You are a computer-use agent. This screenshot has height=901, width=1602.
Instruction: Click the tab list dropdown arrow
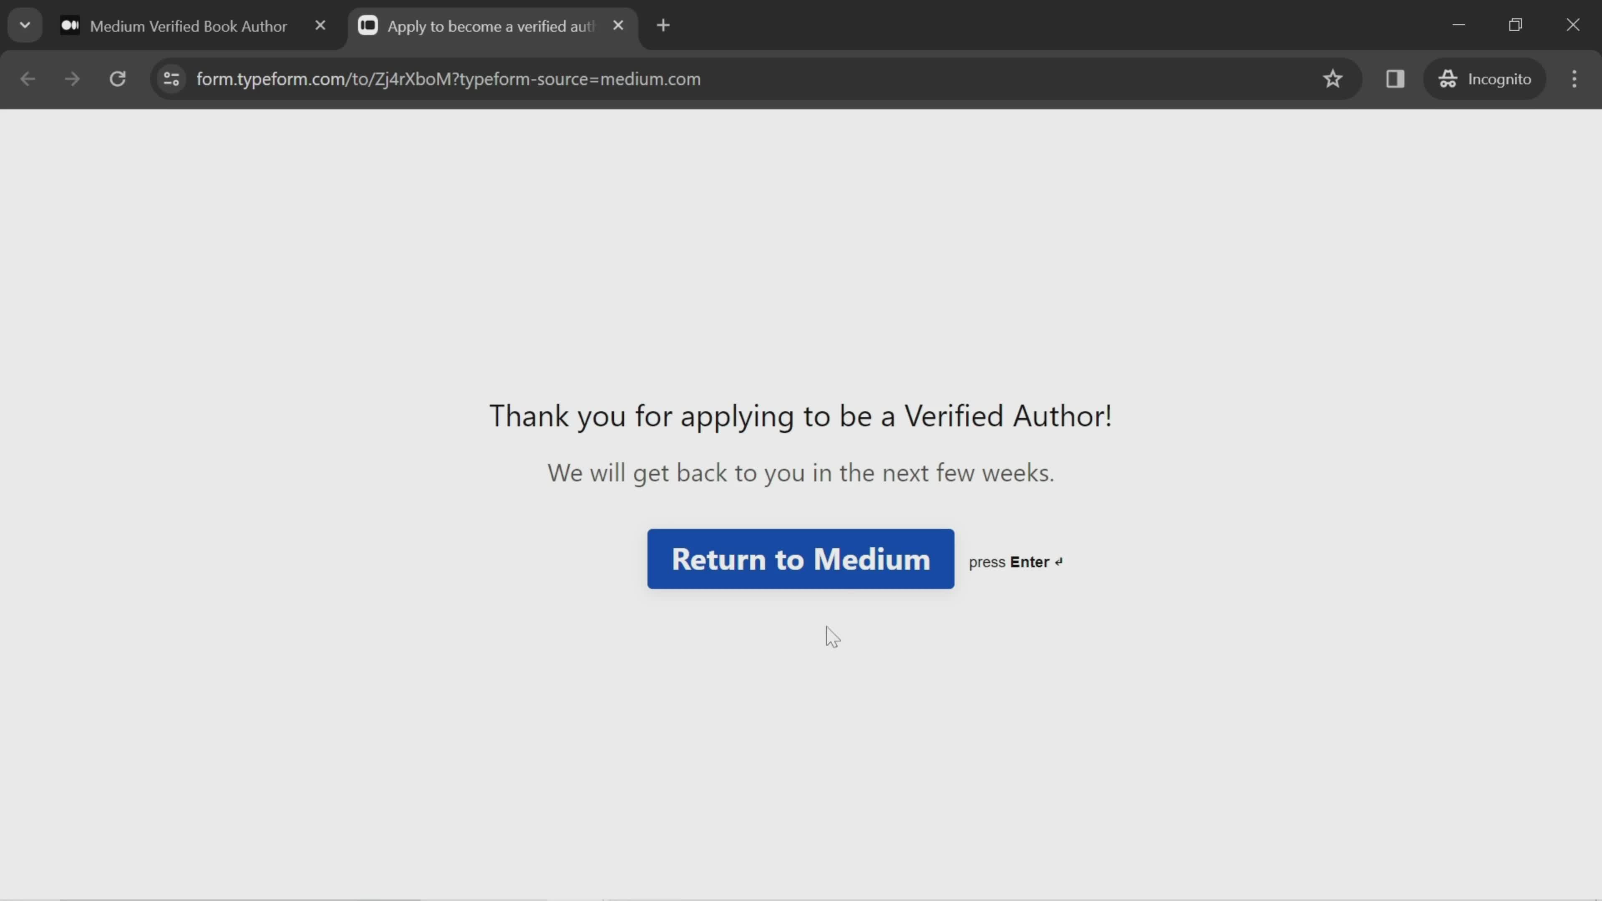pos(24,24)
